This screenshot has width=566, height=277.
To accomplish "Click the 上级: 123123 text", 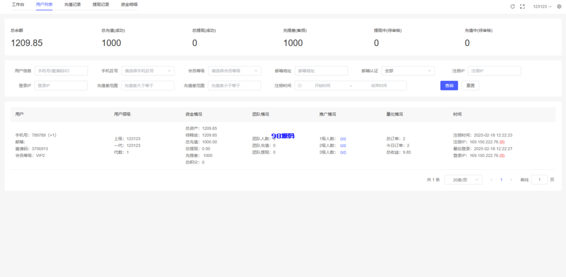I will click(x=127, y=139).
